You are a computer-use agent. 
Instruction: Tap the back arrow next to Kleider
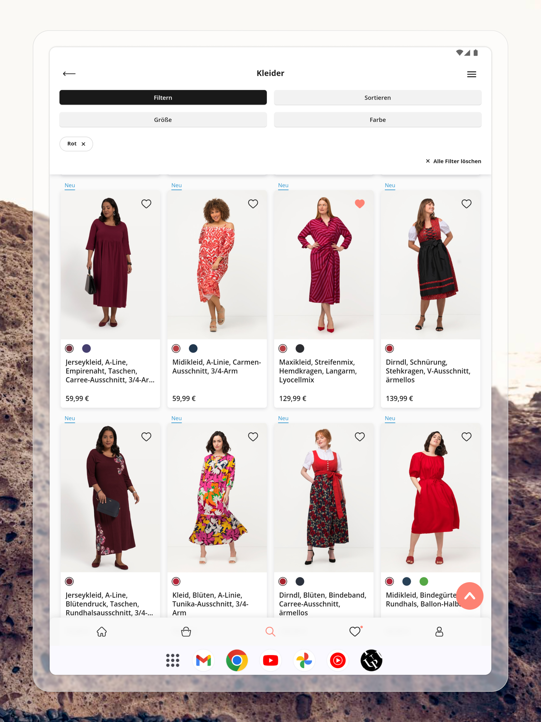pos(69,74)
